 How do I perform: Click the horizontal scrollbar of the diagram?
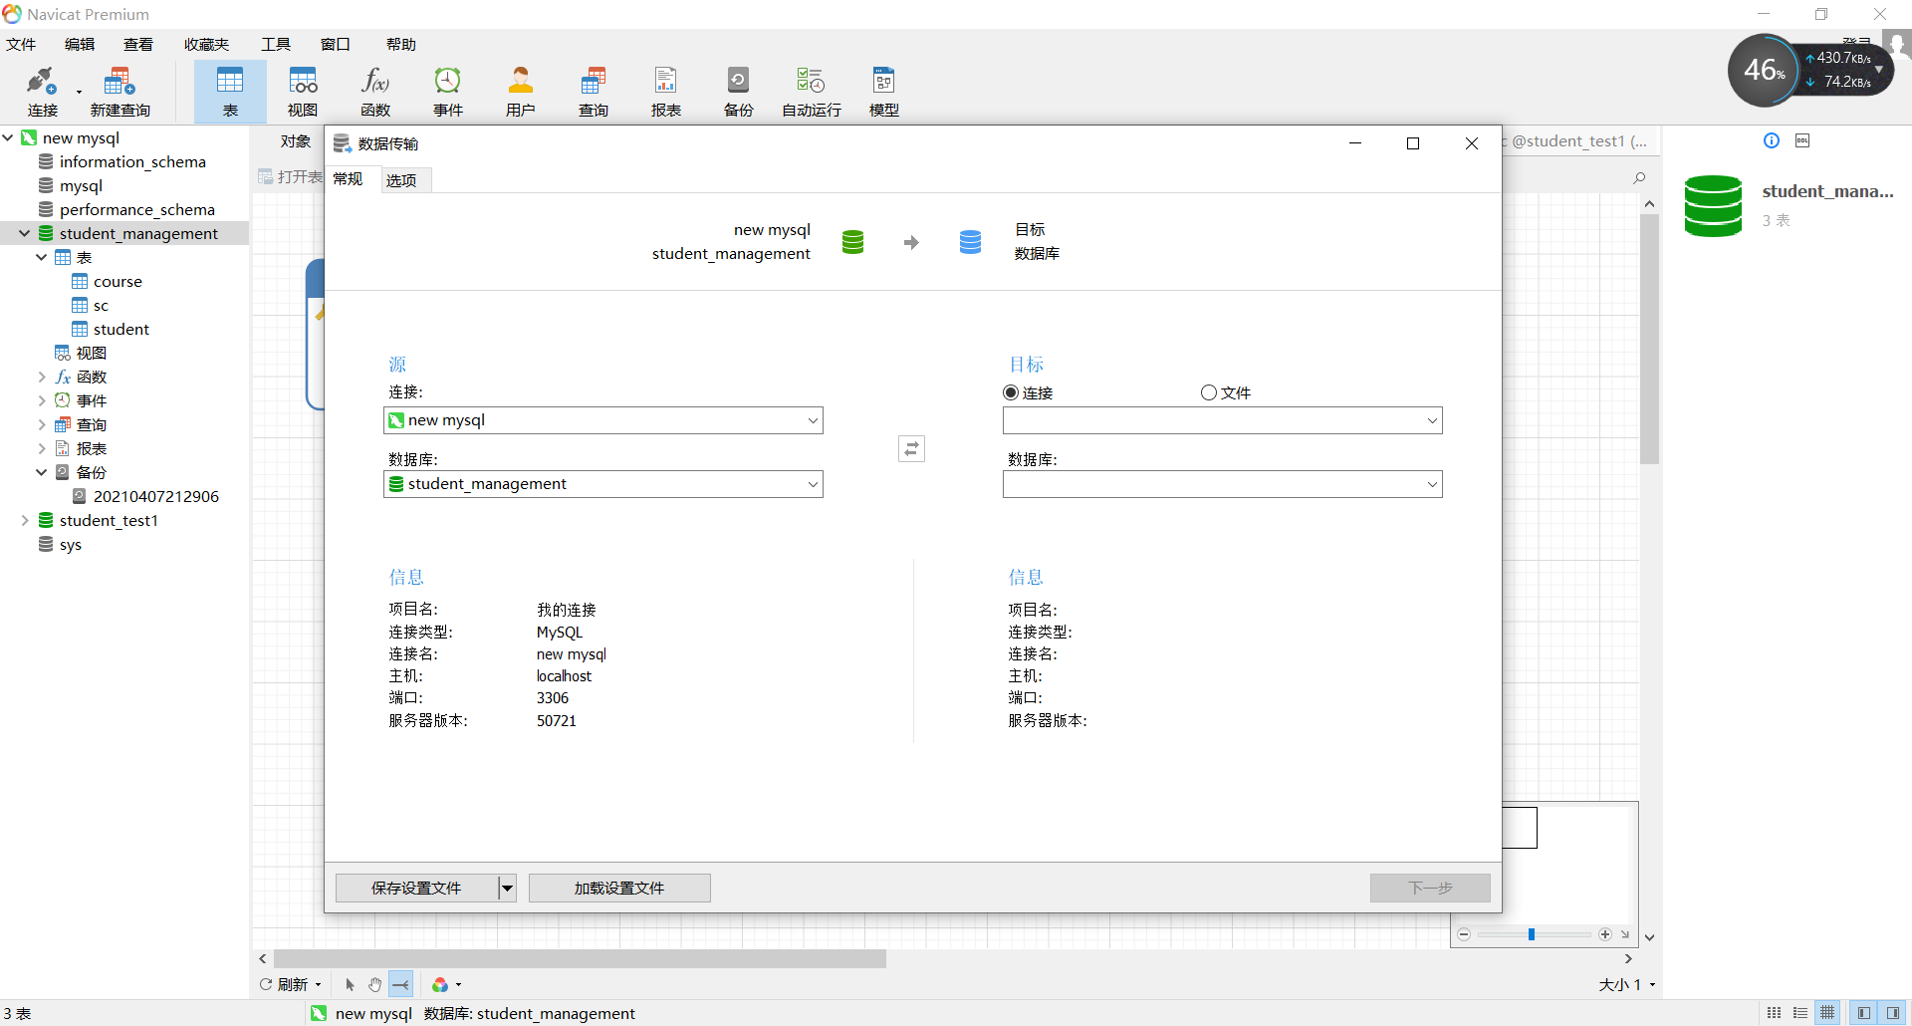pyautogui.click(x=580, y=958)
